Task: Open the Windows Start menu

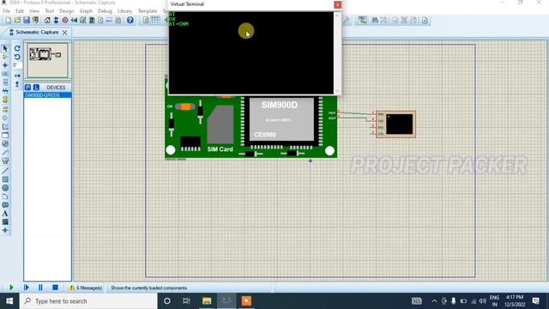Action: click(x=9, y=301)
